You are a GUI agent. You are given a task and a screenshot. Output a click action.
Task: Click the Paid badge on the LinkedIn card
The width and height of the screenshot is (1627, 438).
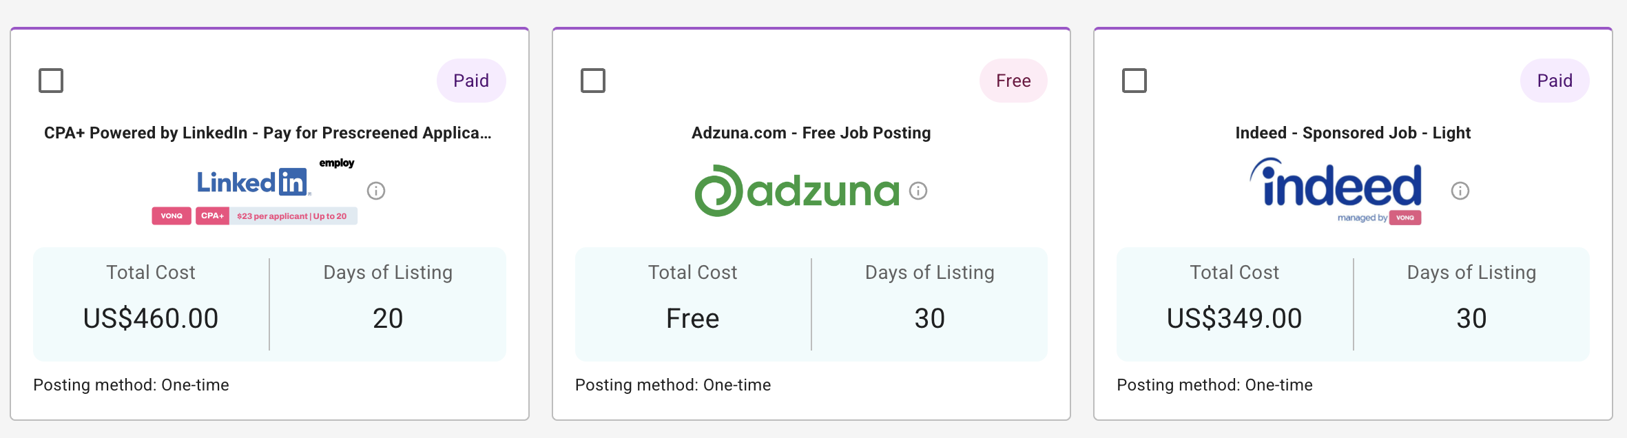tap(470, 80)
